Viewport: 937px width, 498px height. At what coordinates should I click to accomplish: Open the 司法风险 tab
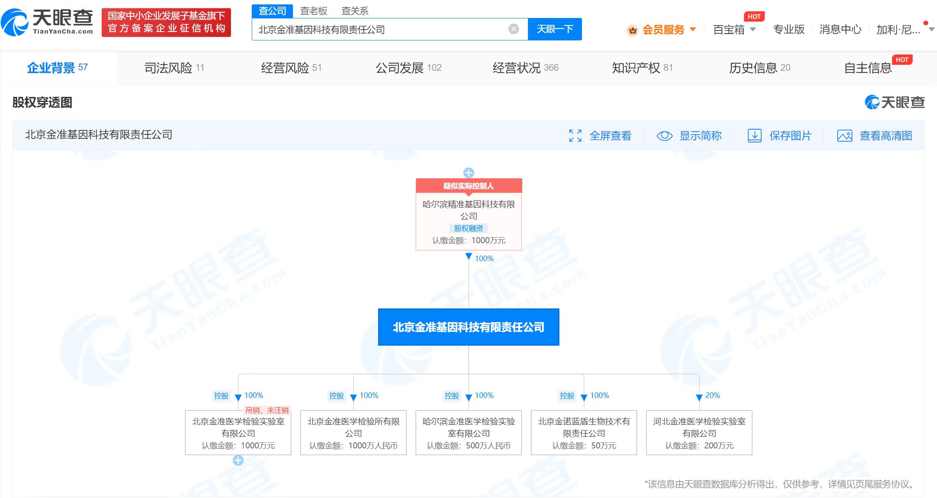pyautogui.click(x=174, y=68)
